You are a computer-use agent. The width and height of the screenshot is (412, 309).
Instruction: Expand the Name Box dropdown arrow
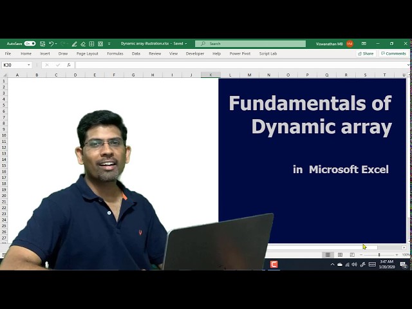tap(29, 65)
